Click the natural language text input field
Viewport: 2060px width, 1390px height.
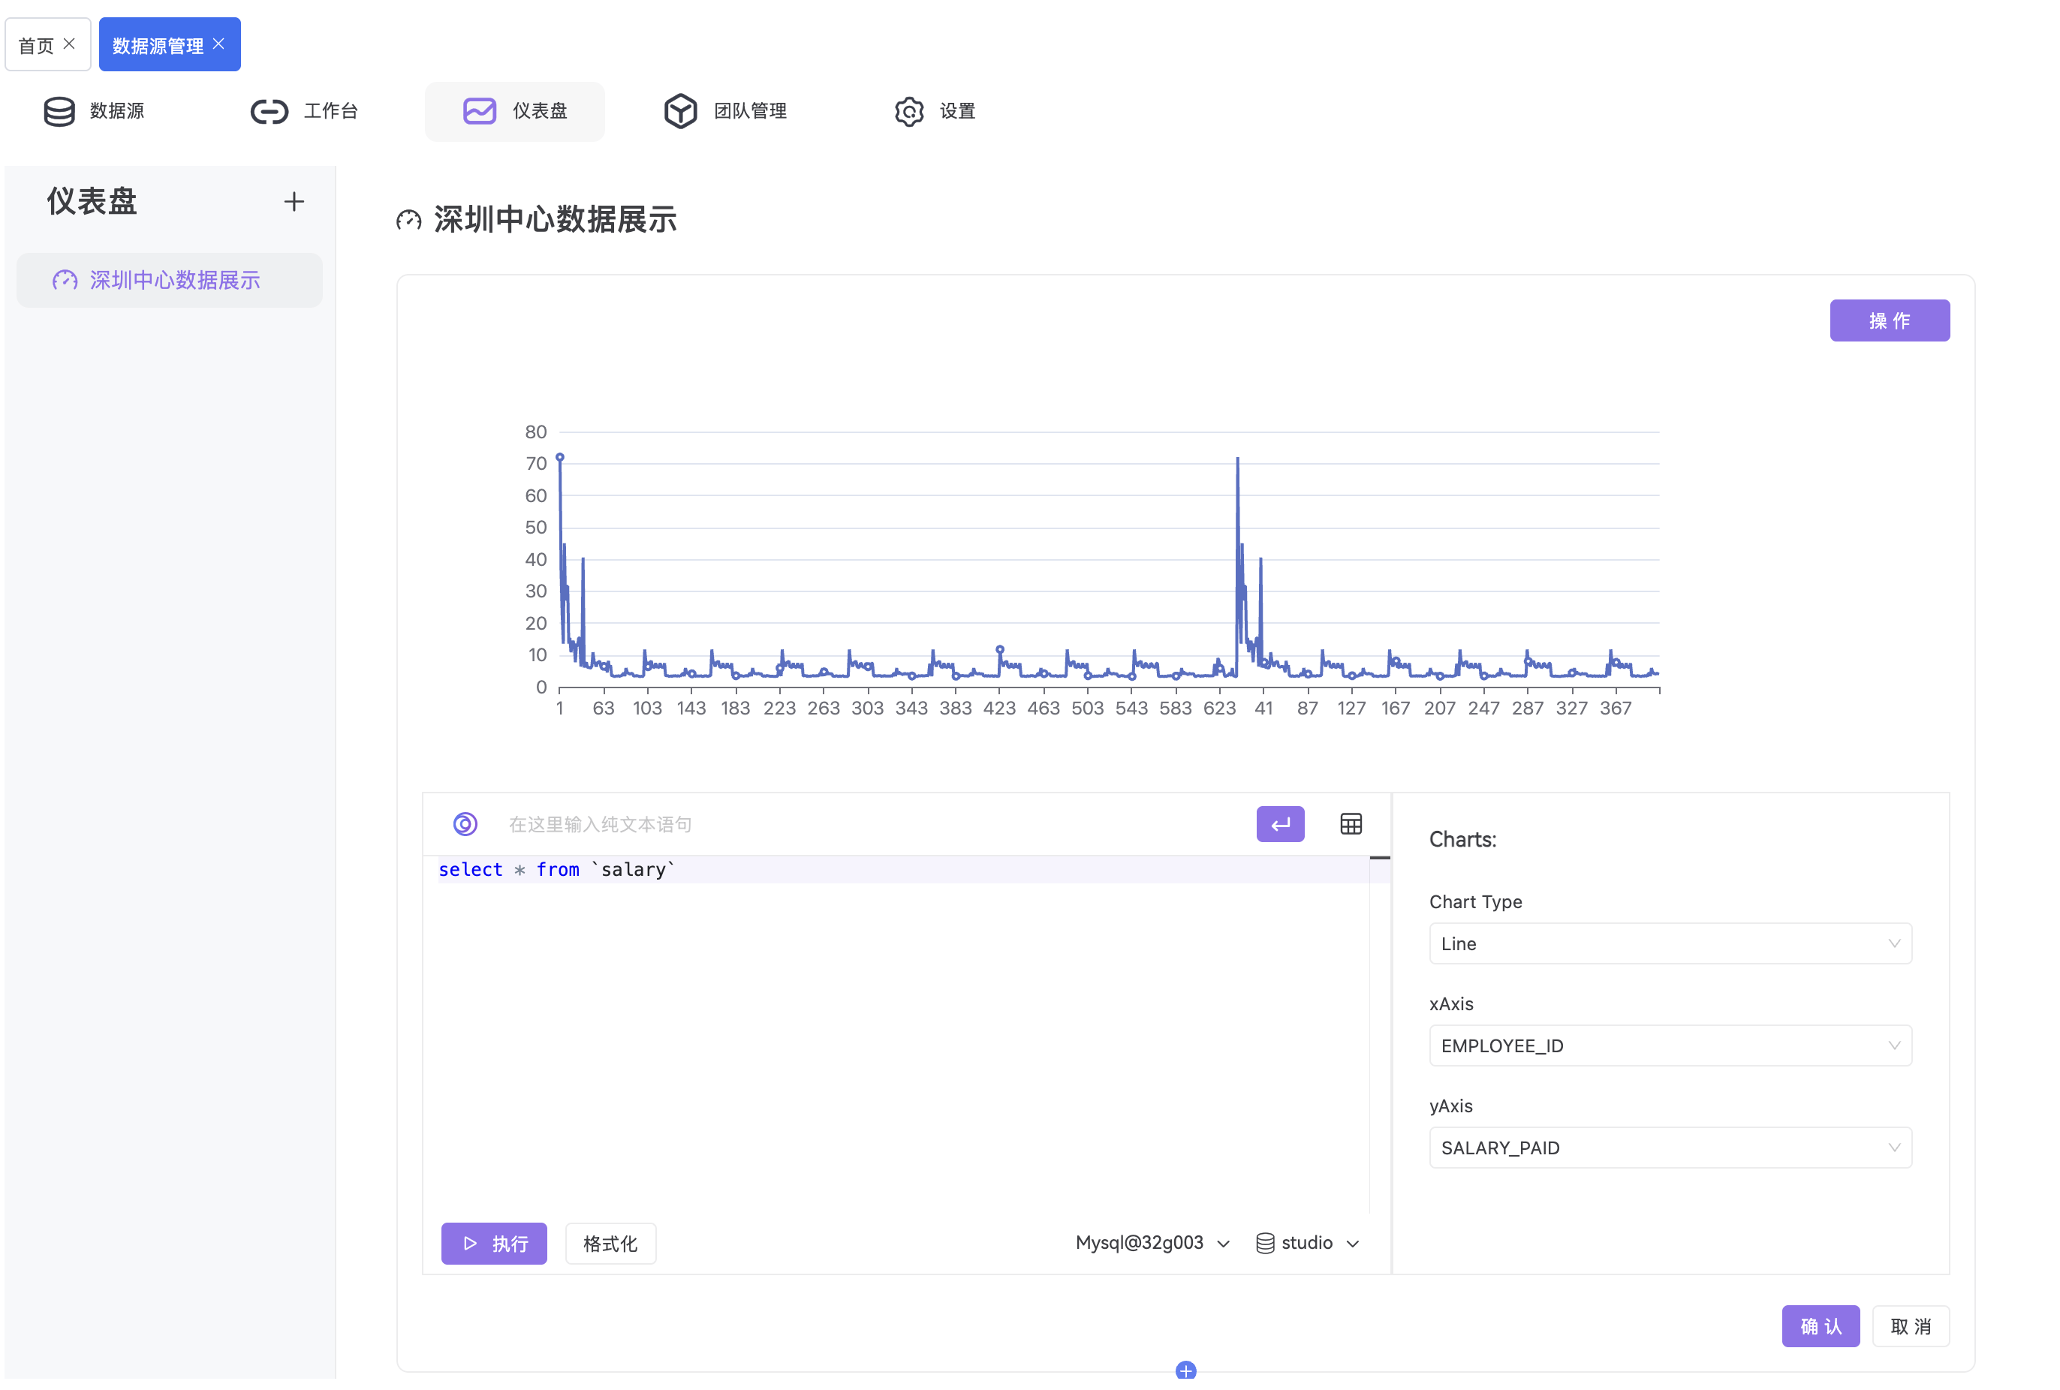[x=869, y=824]
